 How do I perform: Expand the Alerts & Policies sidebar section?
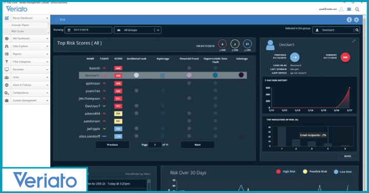click(27, 85)
